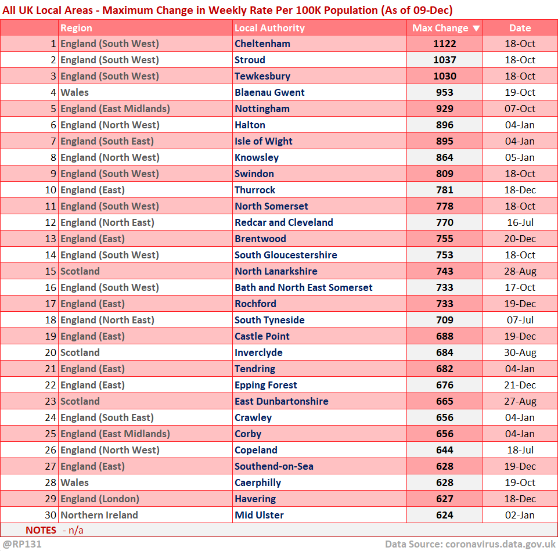Viewport: 558px width, 551px height.
Task: Click the South Gloucestershire cell
Action: (x=319, y=255)
